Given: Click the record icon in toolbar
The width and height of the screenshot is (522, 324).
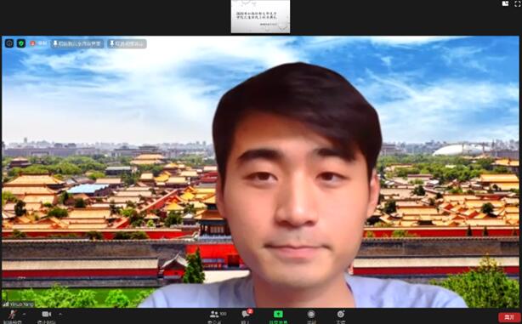Looking at the screenshot, I should click(311, 315).
